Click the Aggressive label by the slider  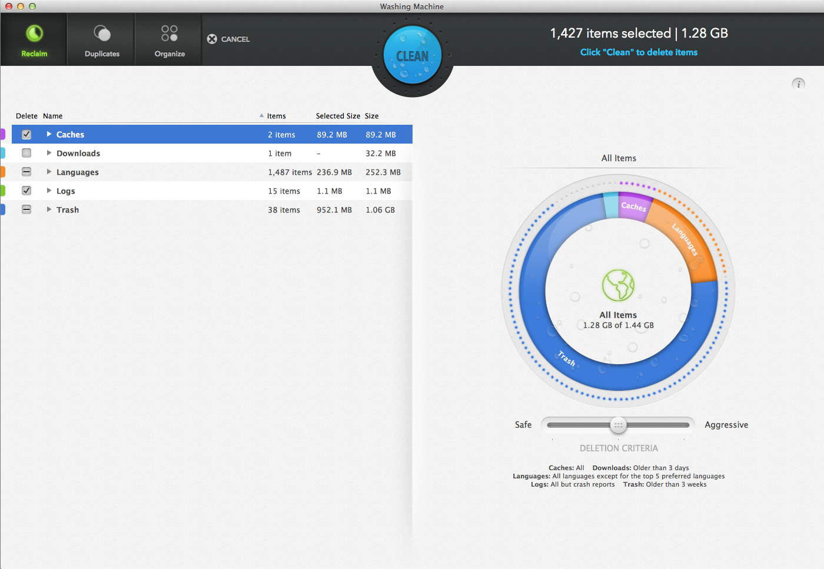coord(726,425)
